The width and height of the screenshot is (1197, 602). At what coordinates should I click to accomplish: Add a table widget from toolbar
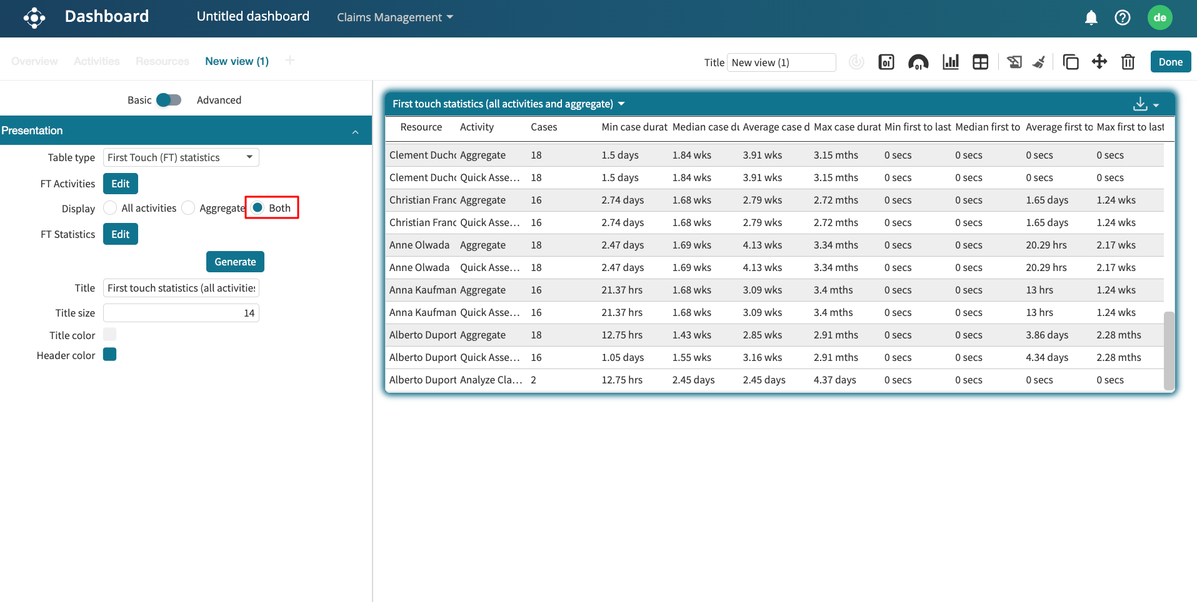pyautogui.click(x=980, y=62)
